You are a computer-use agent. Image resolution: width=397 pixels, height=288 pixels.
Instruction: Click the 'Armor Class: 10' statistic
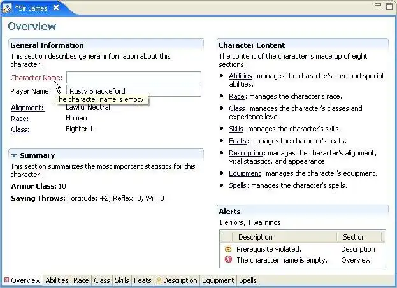tap(38, 186)
